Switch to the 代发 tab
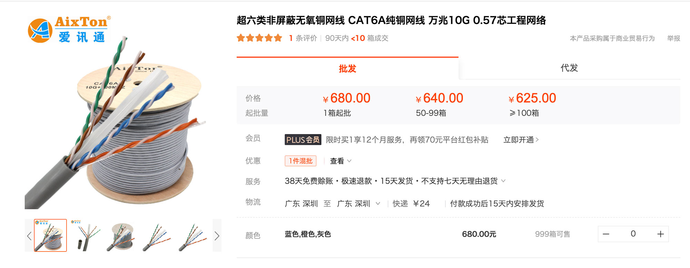Image resolution: width=690 pixels, height=268 pixels. pyautogui.click(x=569, y=68)
